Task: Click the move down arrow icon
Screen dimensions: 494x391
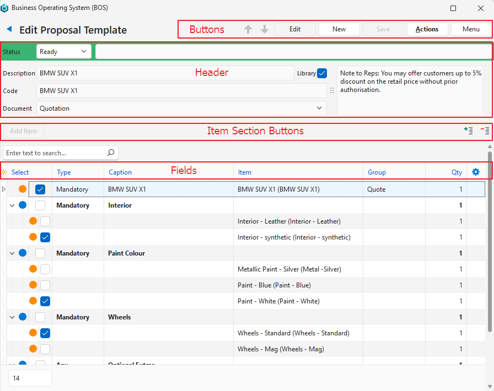Action: (265, 29)
